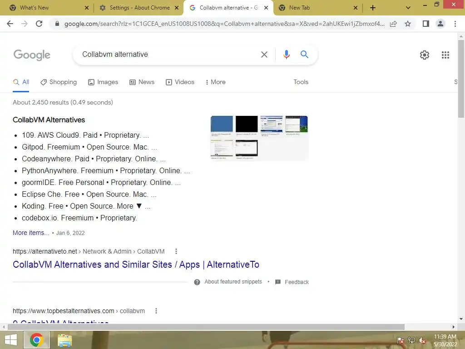Click the forward navigation arrow

point(25,24)
